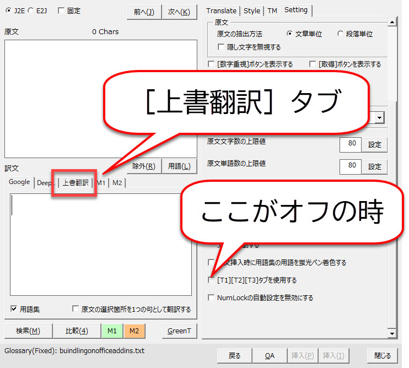Click the 前へ(J) button
The image size is (409, 368).
[143, 12]
